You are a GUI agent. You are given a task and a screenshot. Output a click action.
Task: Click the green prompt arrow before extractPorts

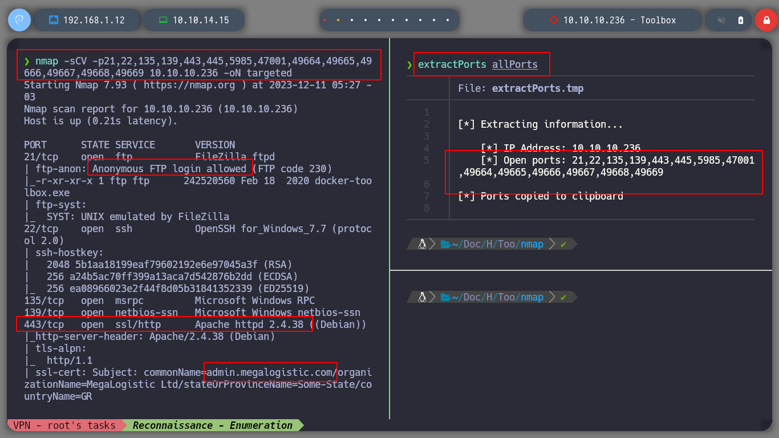pyautogui.click(x=409, y=64)
